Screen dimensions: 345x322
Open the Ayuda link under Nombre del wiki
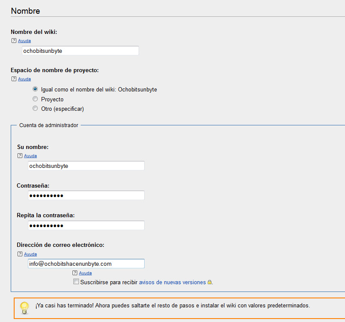coord(24,41)
